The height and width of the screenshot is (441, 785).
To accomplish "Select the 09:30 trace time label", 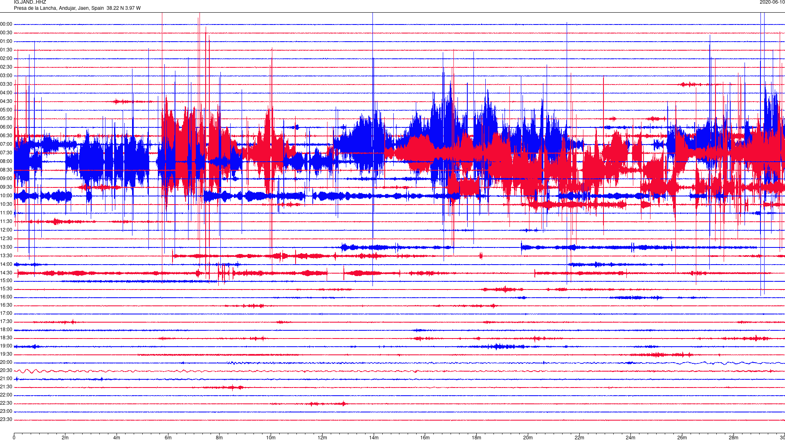I will click(6, 187).
